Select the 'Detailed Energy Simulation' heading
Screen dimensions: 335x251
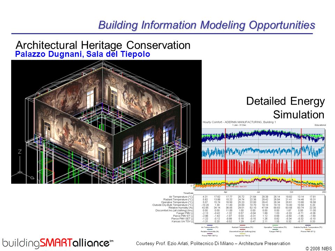coord(285,108)
